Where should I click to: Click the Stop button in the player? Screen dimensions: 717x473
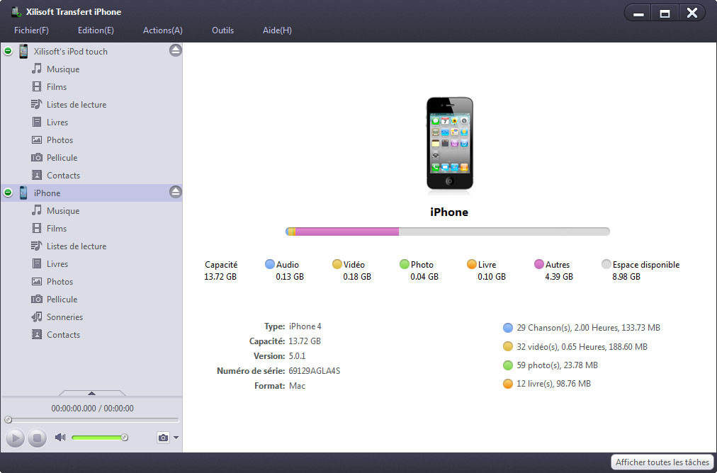pos(37,438)
